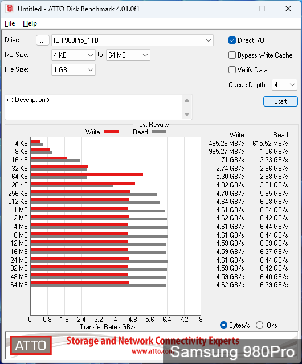Click the 16 KB write value 1.71 GB/s
Viewport: 302px width, 364px height.
click(x=230, y=160)
